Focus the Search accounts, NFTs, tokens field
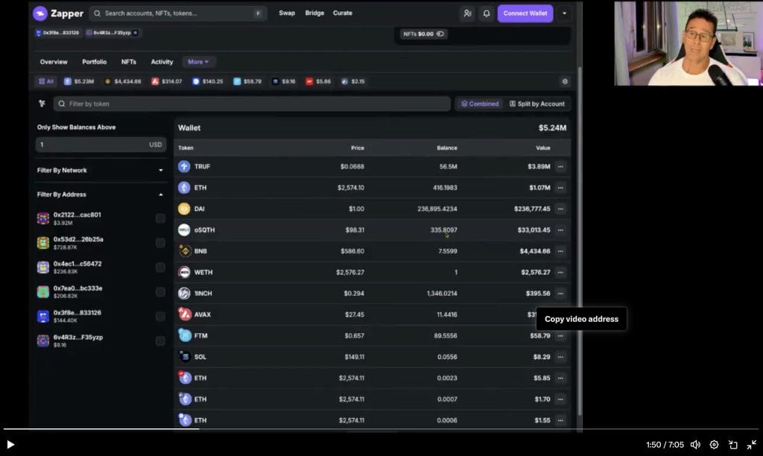Viewport: 763px width, 456px height. pos(178,13)
